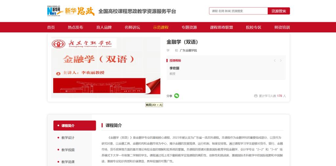Focus the course search input field
This screenshot has height=166, width=336.
pos(239,11)
